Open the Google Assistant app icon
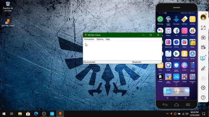This screenshot has width=209, height=117. point(160,31)
